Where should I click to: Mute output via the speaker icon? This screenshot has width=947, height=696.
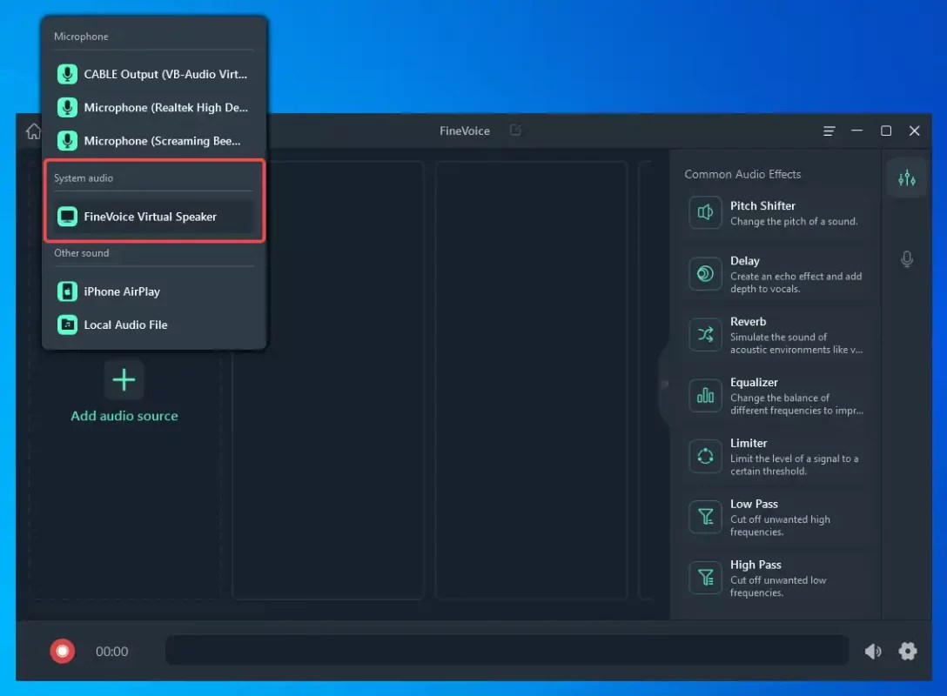pos(873,650)
